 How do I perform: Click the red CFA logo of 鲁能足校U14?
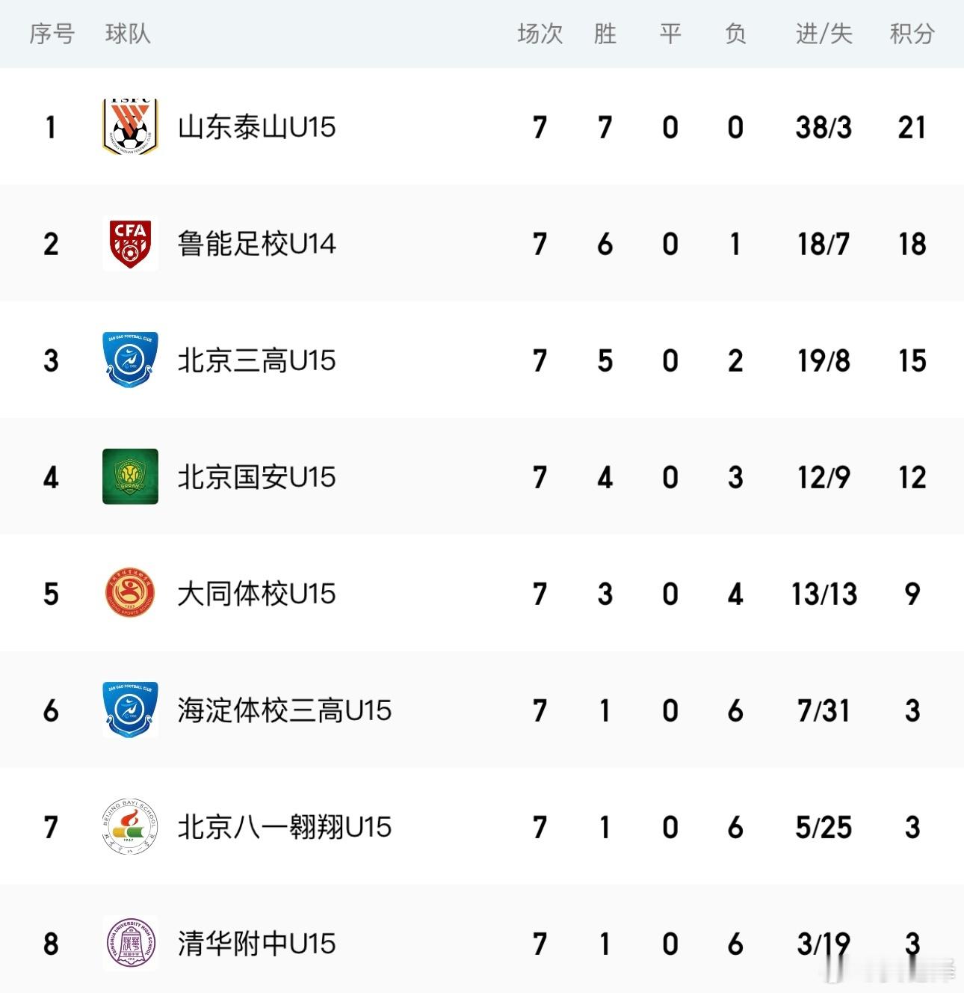(130, 244)
